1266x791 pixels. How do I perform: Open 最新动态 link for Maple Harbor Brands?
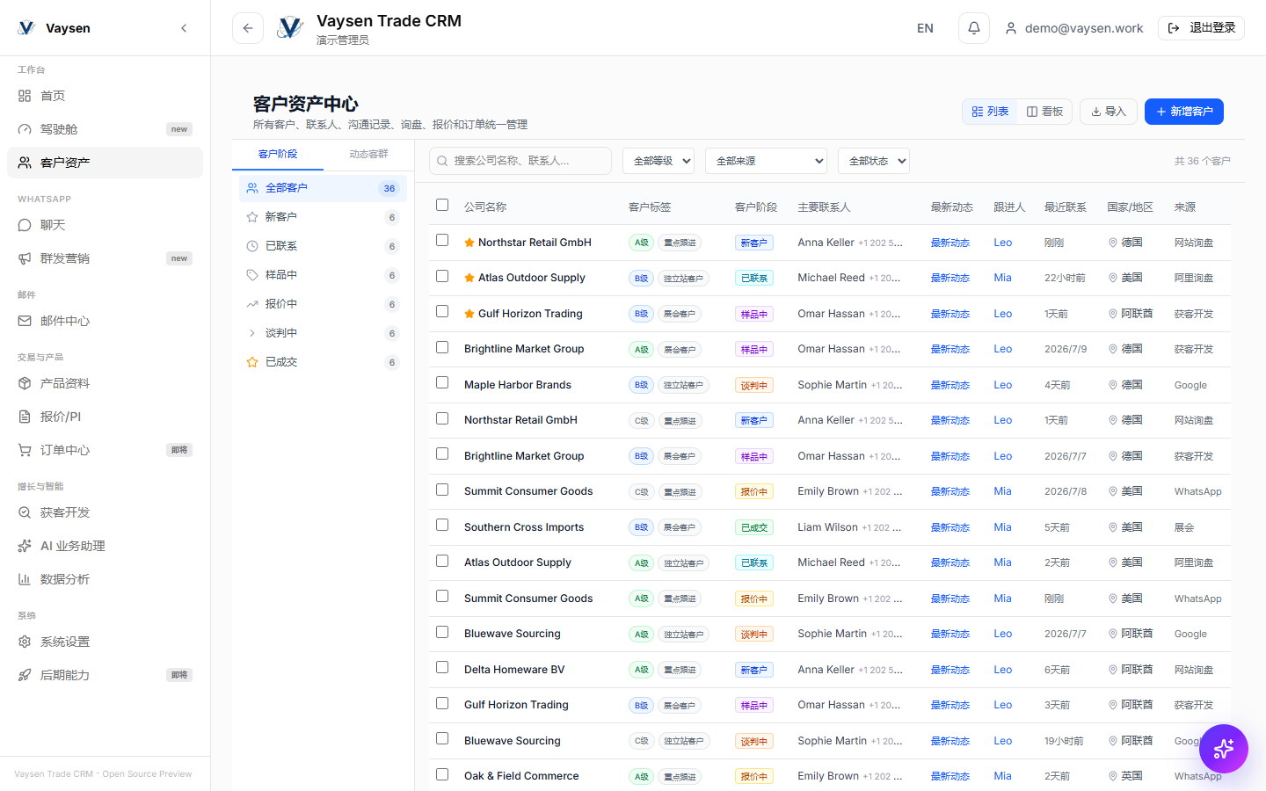pos(949,385)
